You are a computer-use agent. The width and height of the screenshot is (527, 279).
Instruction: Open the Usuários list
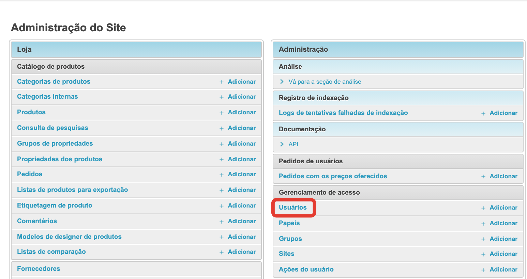point(292,208)
